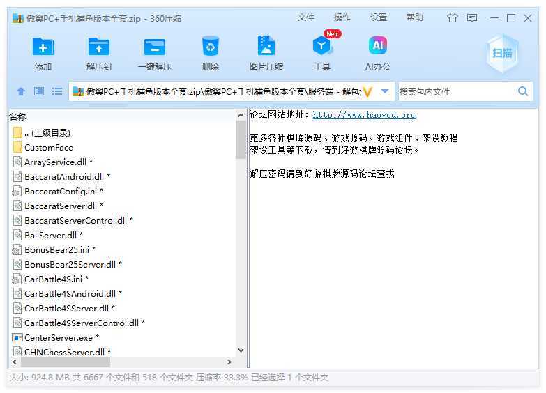Click the 搜索包内文件 search input field
The width and height of the screenshot is (546, 393).
(457, 91)
